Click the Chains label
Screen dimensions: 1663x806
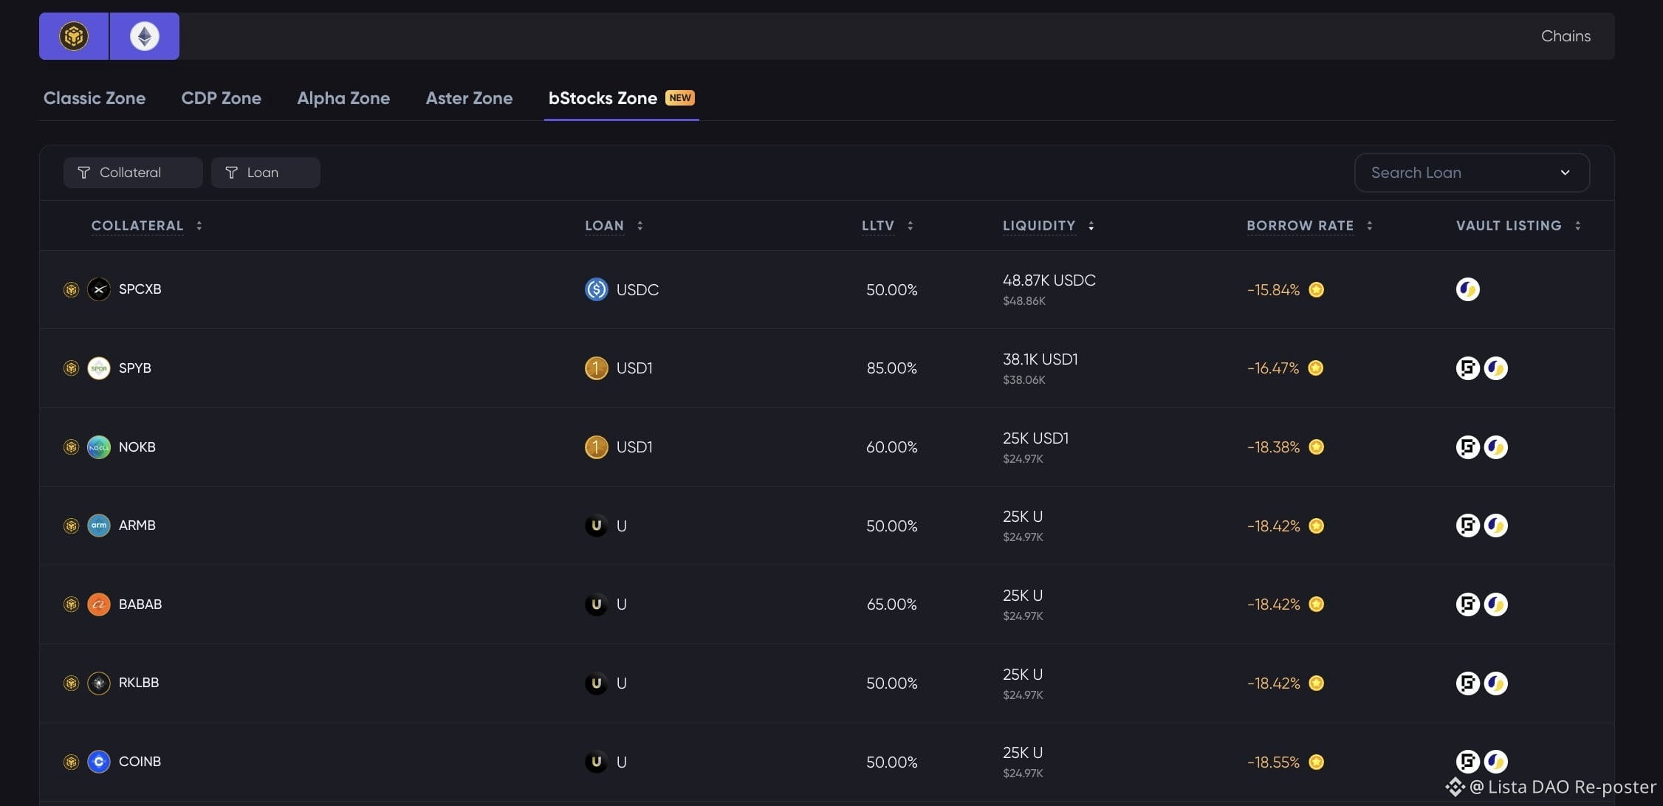1566,36
